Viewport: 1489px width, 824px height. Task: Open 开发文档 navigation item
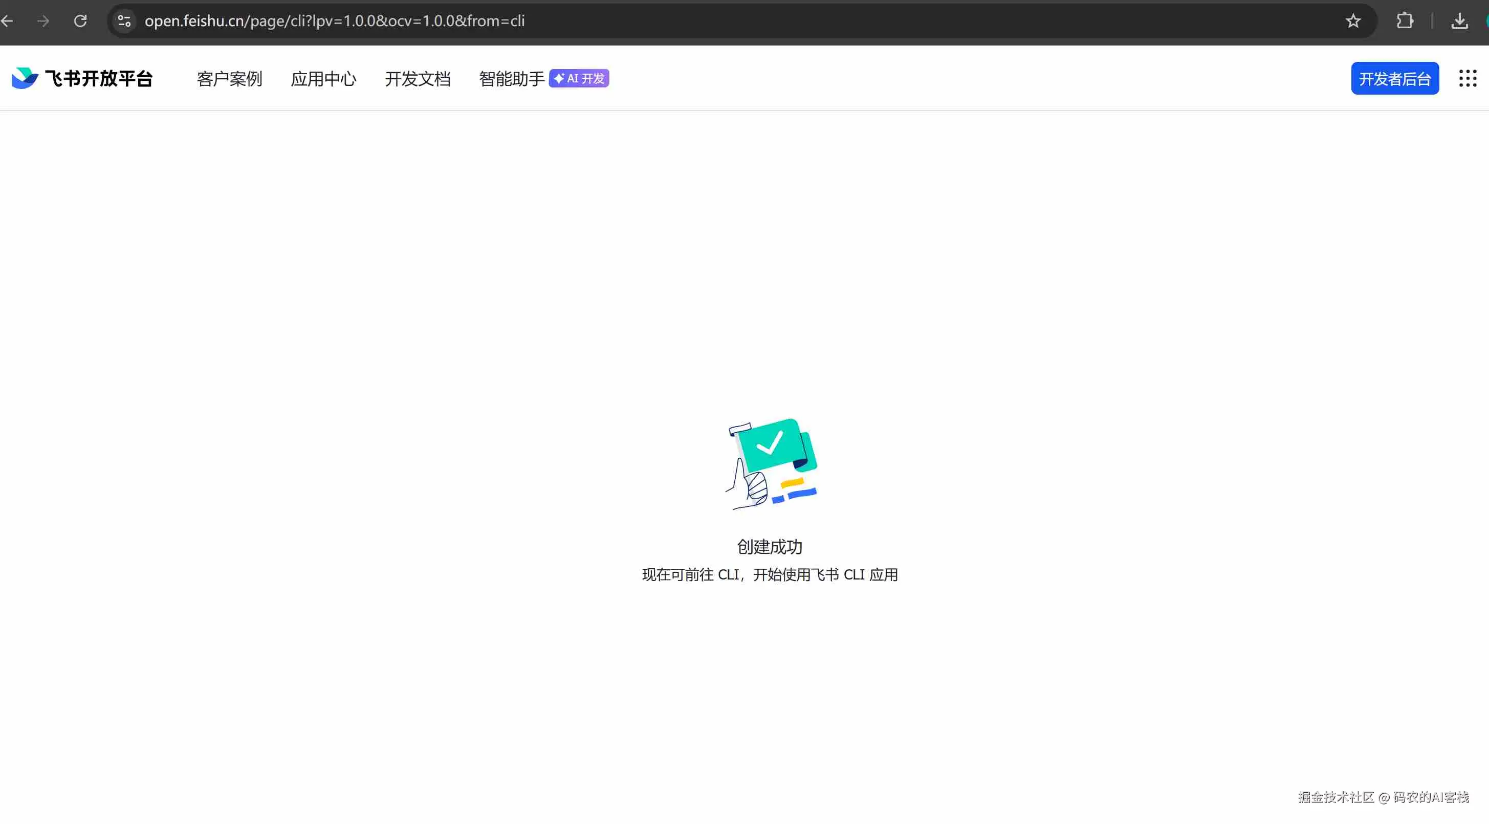pos(418,79)
